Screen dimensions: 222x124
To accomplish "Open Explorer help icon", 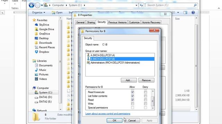I will (x=193, y=12).
